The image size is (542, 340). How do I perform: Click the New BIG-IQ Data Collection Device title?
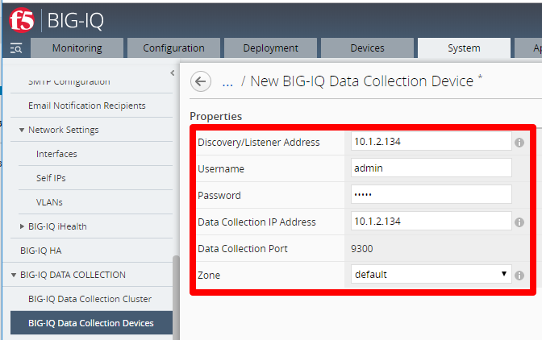(361, 81)
